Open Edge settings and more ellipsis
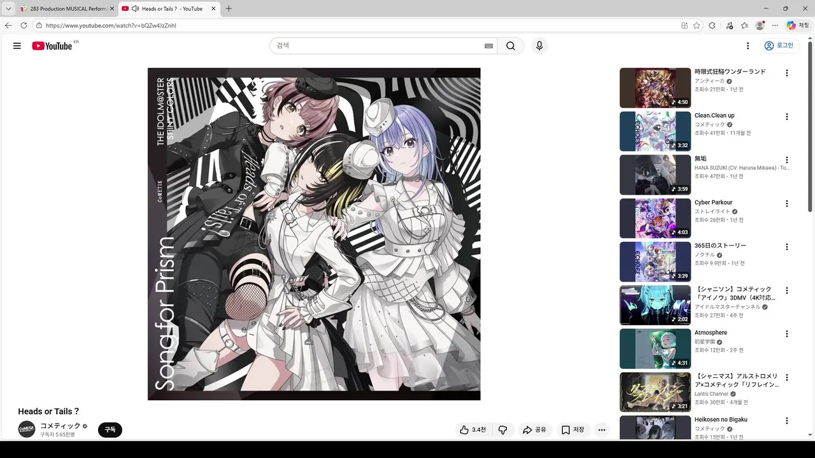The image size is (815, 458). 775,25
